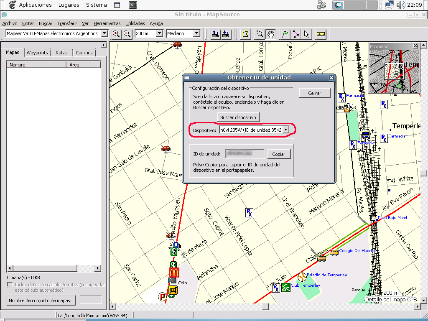Select the zoom in magnifier tool
This screenshot has height=321, width=428.
click(x=116, y=34)
